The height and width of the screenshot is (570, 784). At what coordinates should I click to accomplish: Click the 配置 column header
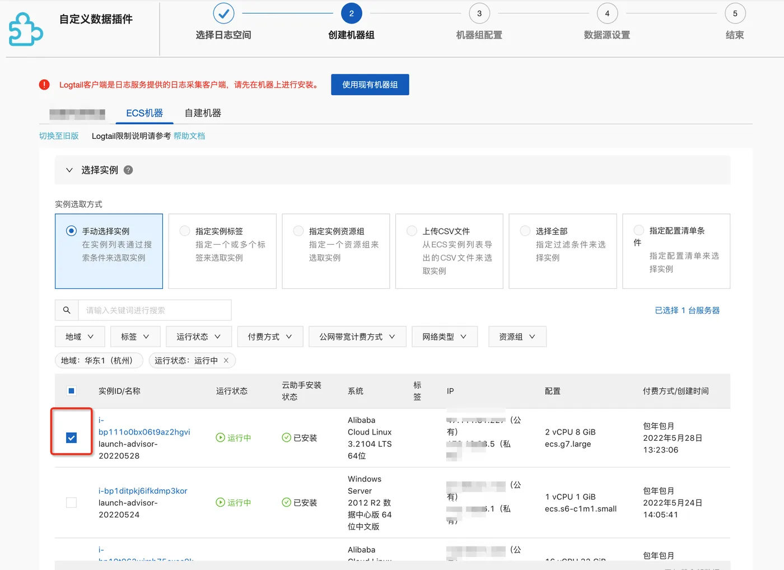(553, 391)
